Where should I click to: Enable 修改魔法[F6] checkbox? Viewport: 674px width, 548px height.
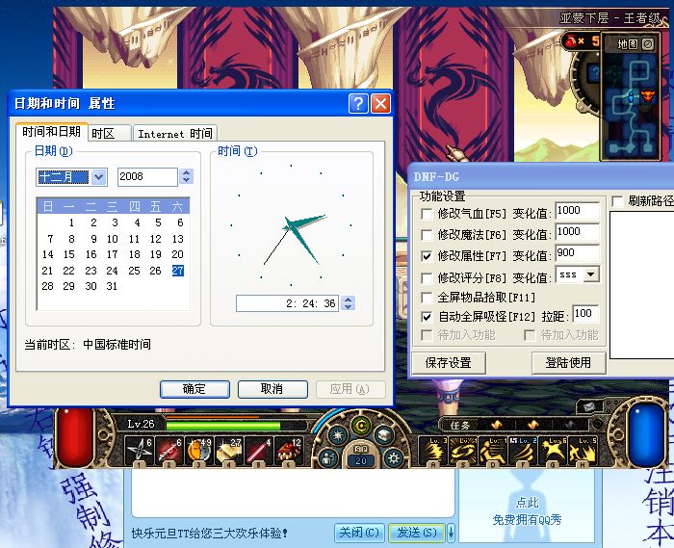[427, 235]
